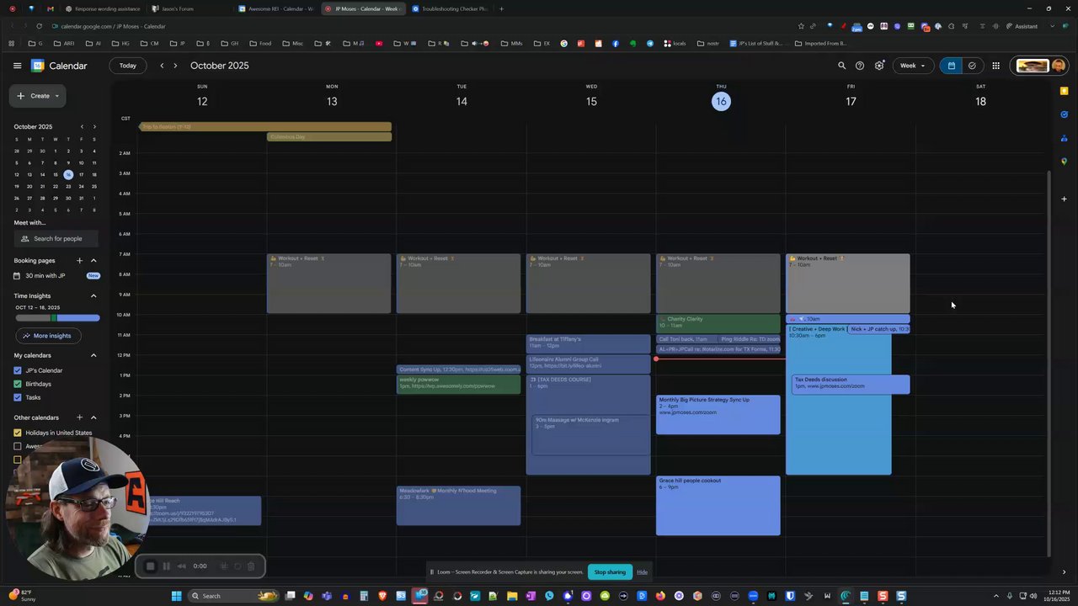Open the Support help icon
Viewport: 1078px width, 606px height.
pyautogui.click(x=860, y=66)
